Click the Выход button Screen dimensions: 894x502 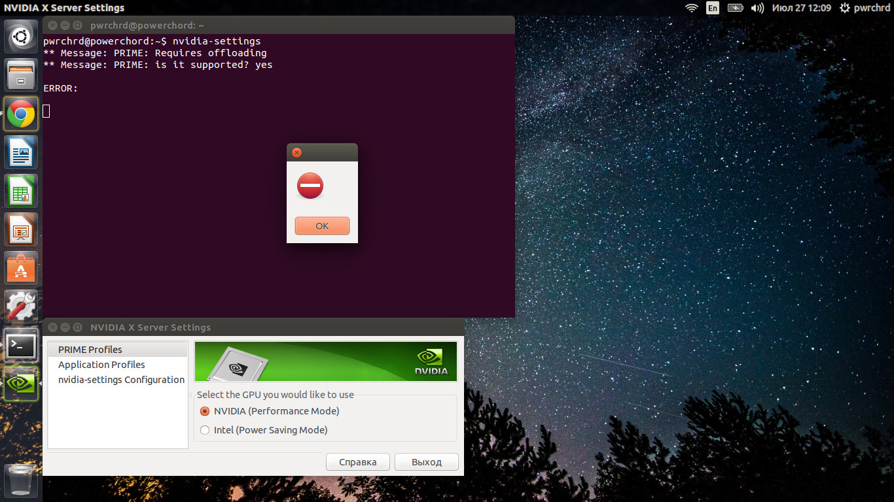(x=427, y=461)
